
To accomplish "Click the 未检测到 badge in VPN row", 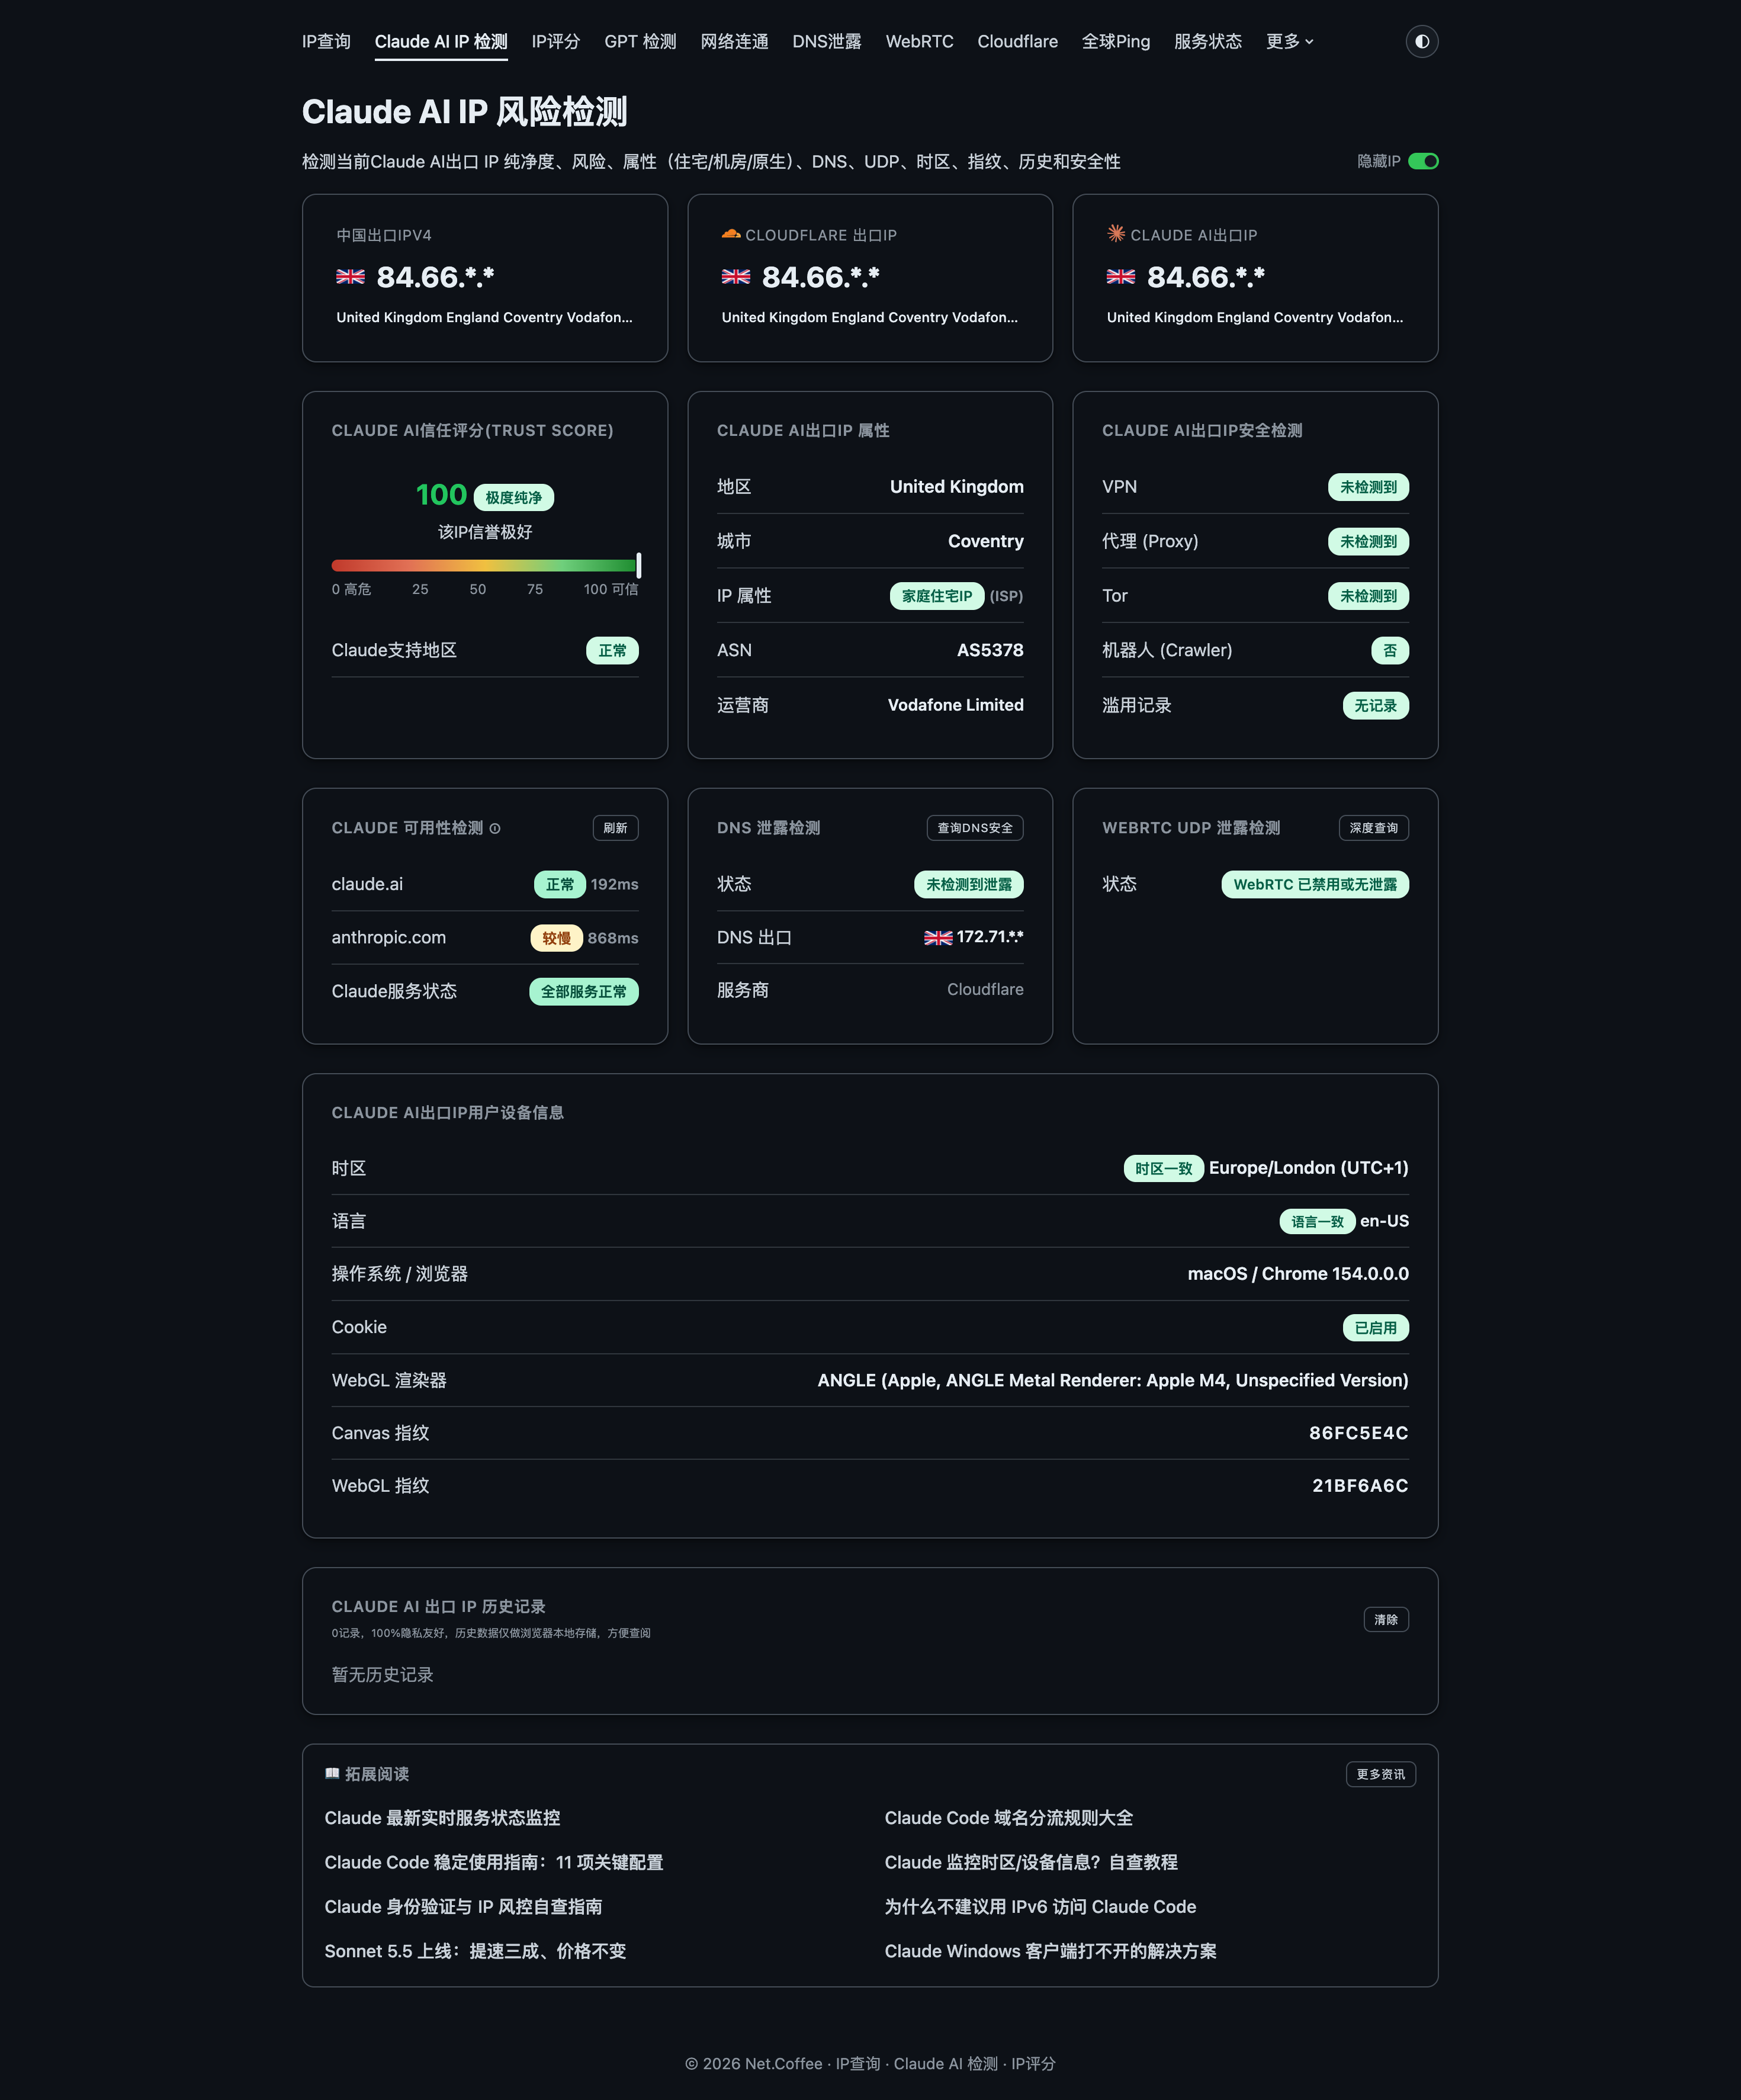I will click(1368, 487).
